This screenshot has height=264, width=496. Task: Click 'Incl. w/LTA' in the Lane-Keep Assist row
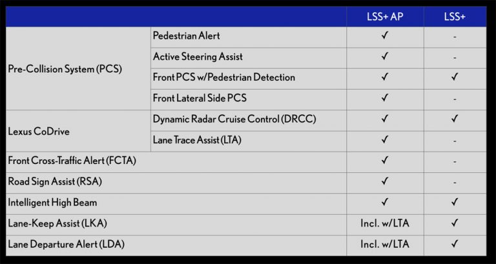tap(385, 223)
